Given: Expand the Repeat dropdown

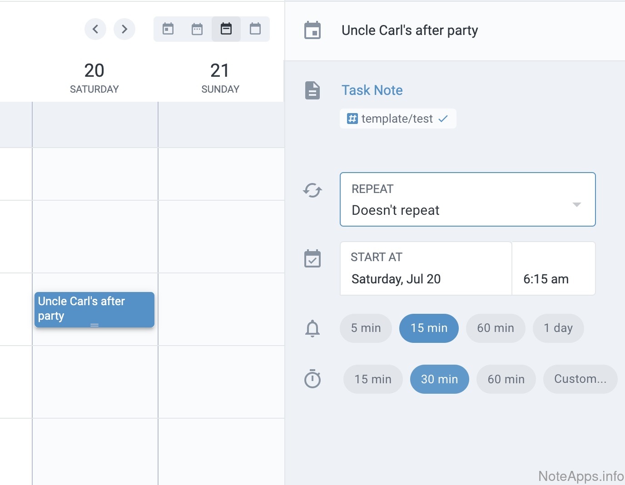Looking at the screenshot, I should (467, 199).
